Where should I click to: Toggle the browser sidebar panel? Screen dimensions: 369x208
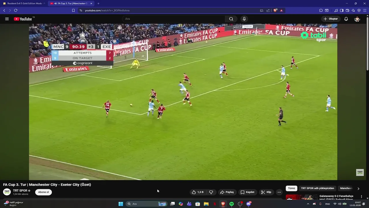point(342,10)
